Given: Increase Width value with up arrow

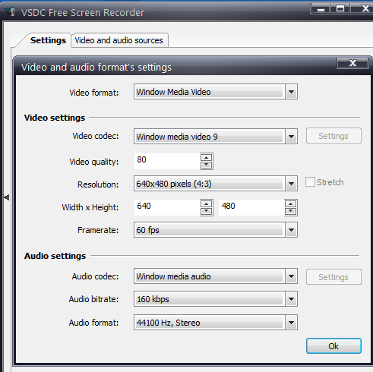Looking at the screenshot, I should [207, 204].
